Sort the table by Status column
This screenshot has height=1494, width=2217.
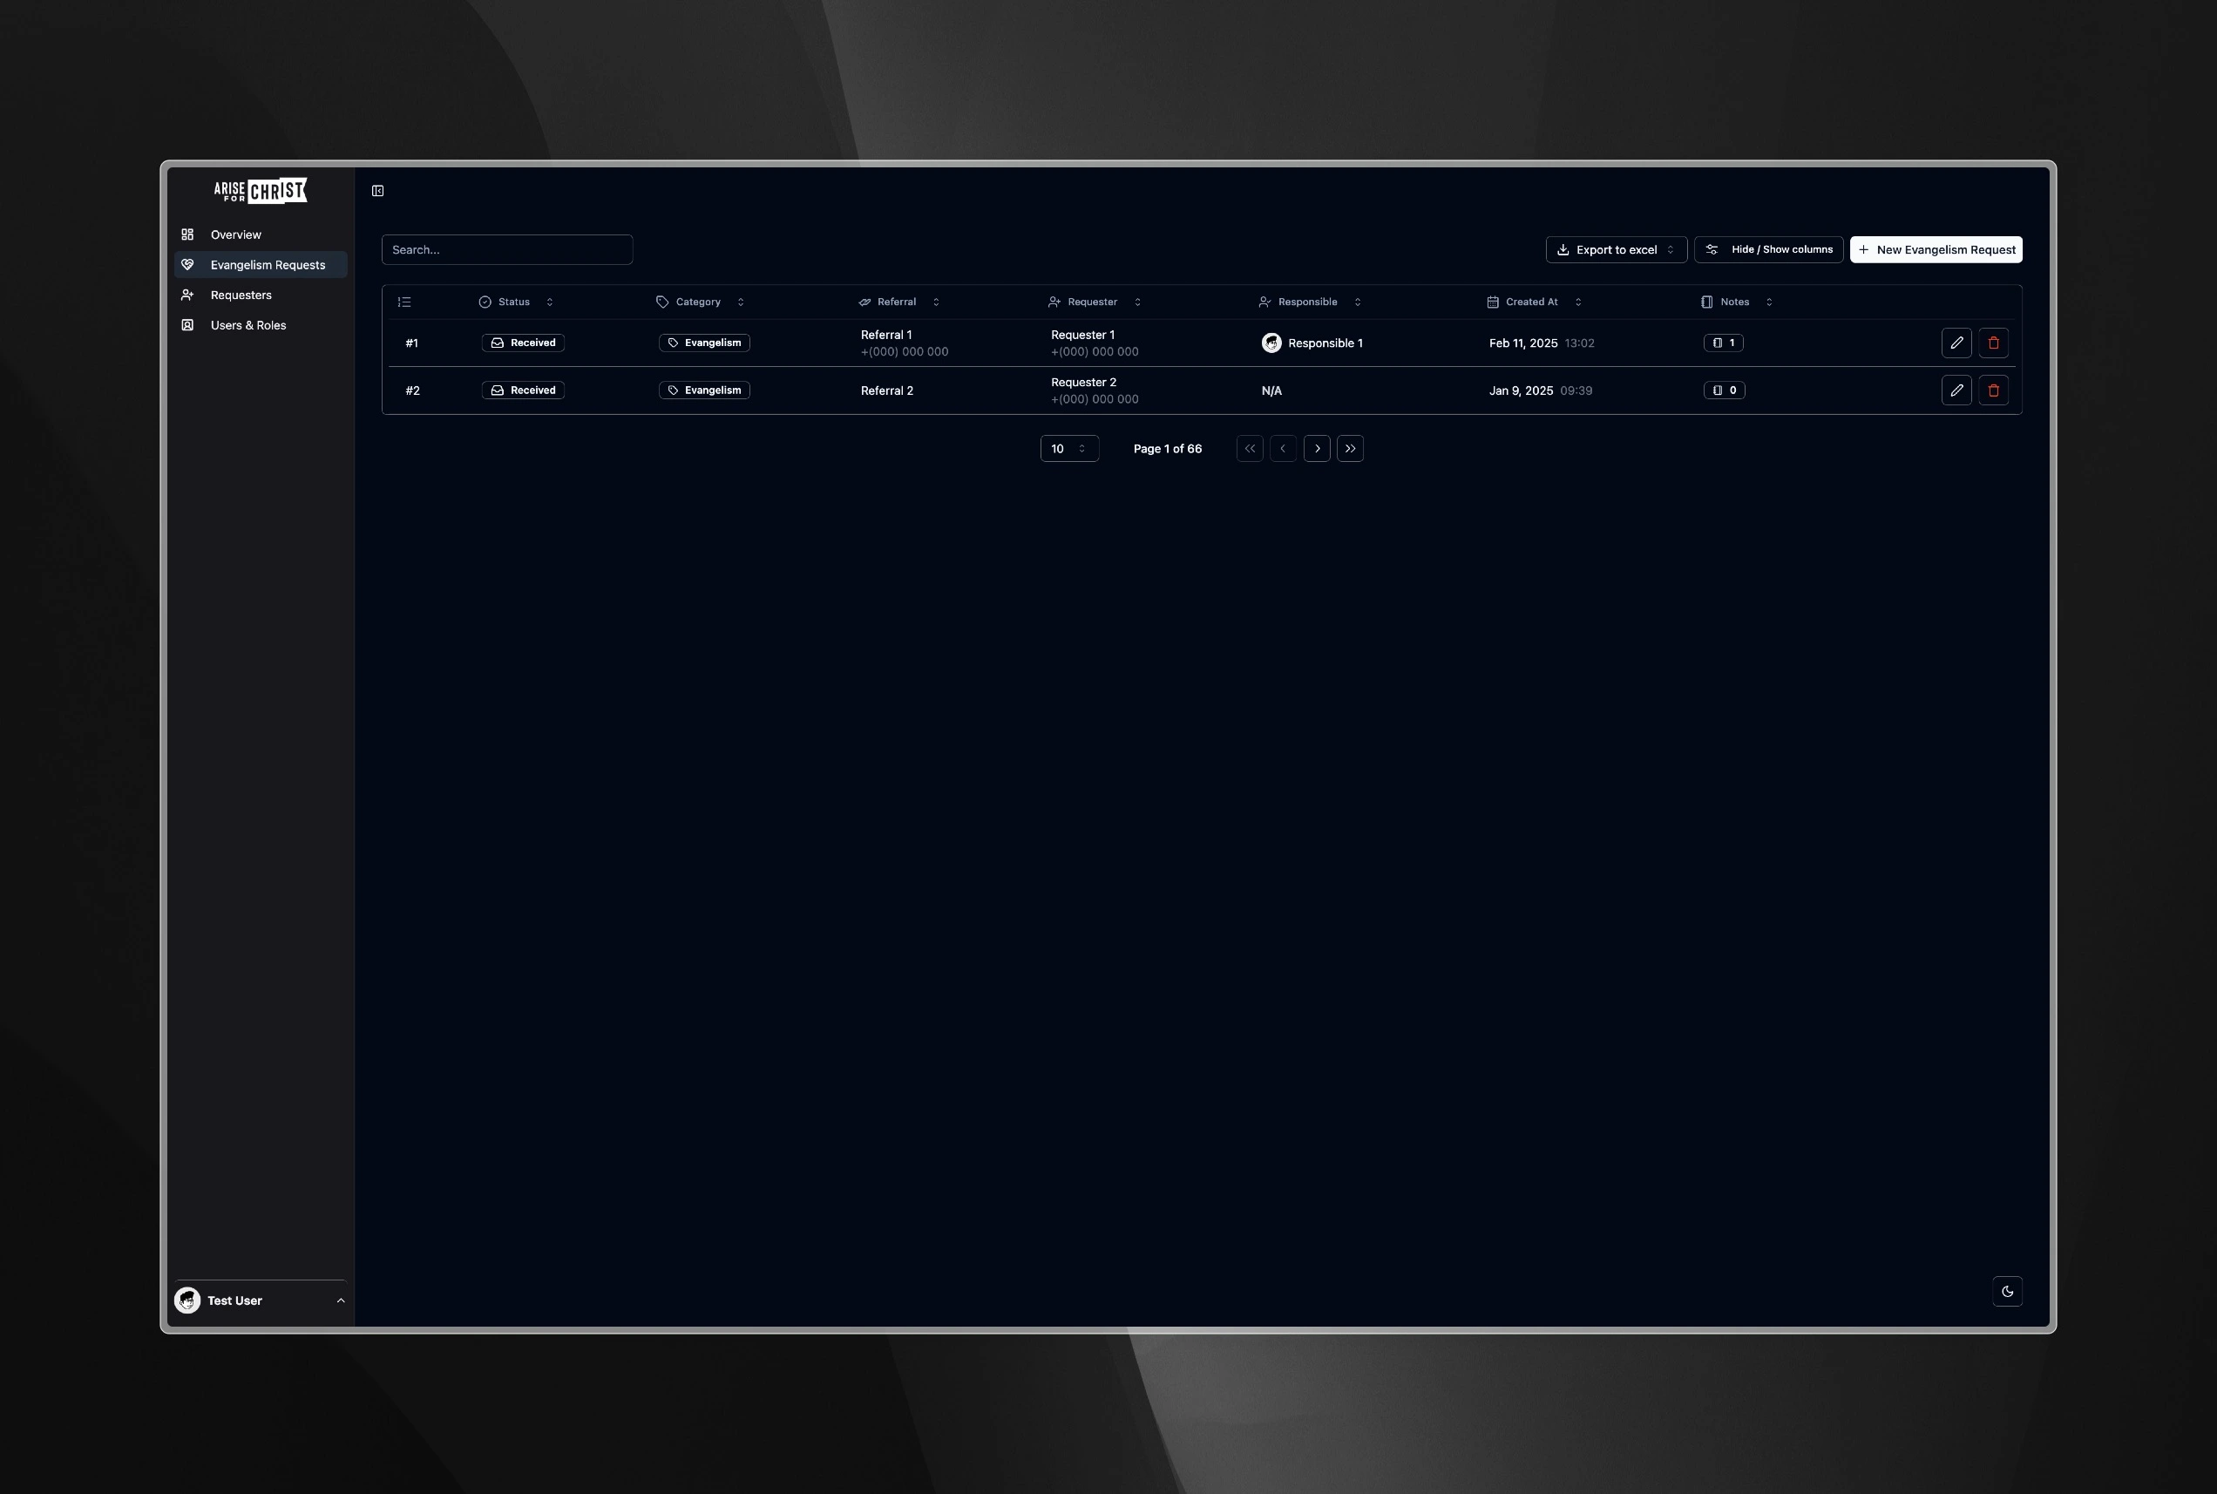click(516, 302)
